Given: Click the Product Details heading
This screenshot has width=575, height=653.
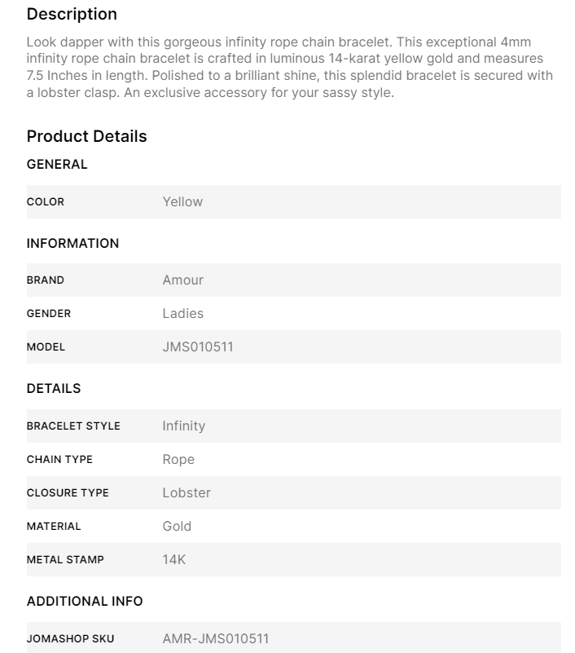Looking at the screenshot, I should pyautogui.click(x=86, y=137).
